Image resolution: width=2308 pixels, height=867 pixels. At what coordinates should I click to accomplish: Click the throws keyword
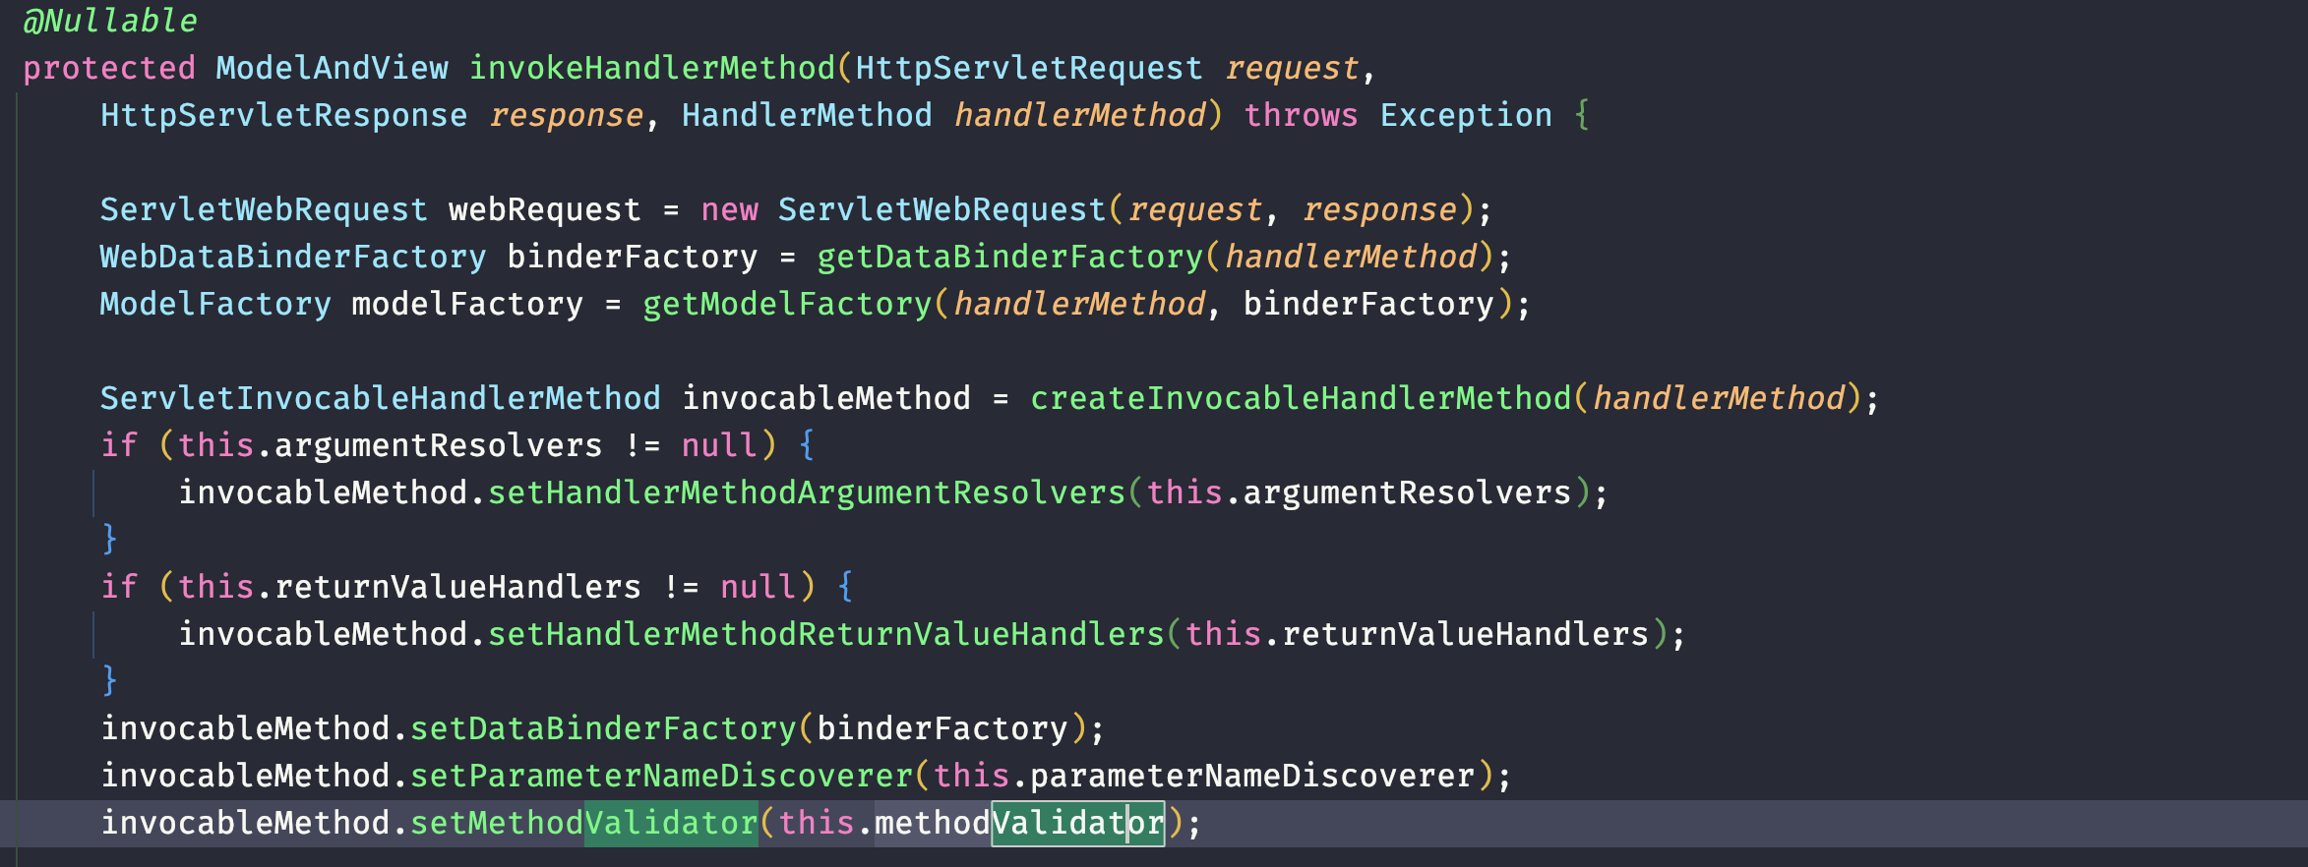click(x=1300, y=115)
